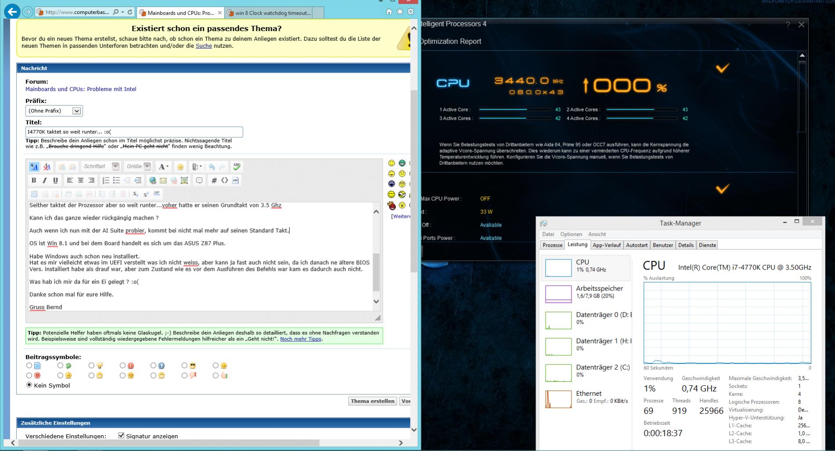
Task: Open the attachment paperclip dropdown
Action: tap(197, 167)
